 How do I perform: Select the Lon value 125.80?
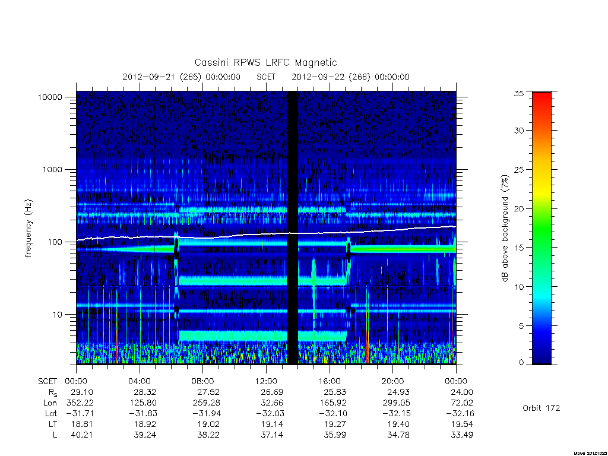pos(143,403)
